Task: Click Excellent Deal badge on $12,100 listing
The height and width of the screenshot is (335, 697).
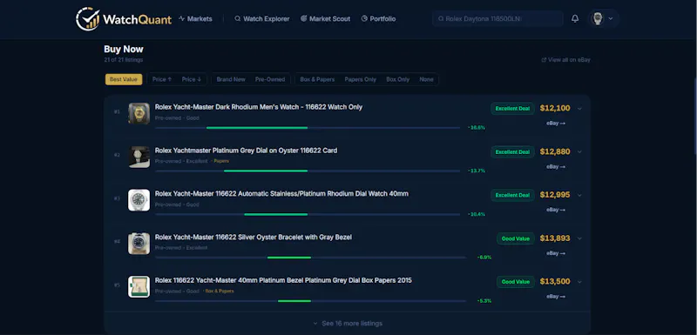Action: [512, 108]
